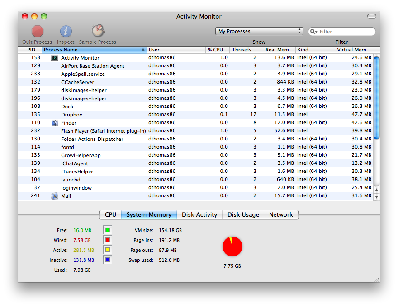Screen dimensions: 398x307
Task: Click the blue vertical scrollbar thumb
Action: (x=377, y=98)
